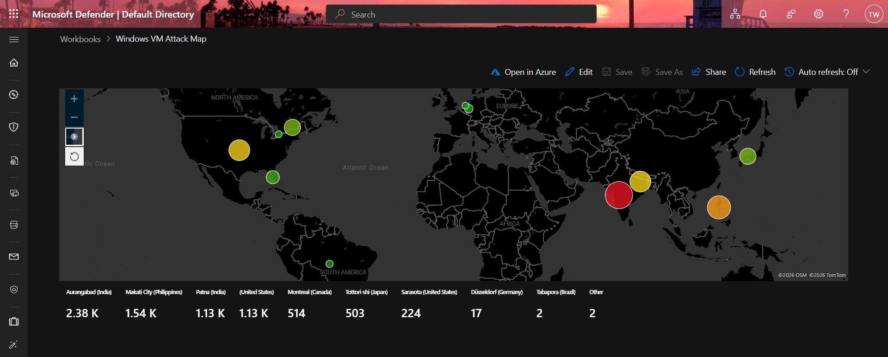
Task: Expand the hamburger navigation menu
Action: click(x=14, y=39)
